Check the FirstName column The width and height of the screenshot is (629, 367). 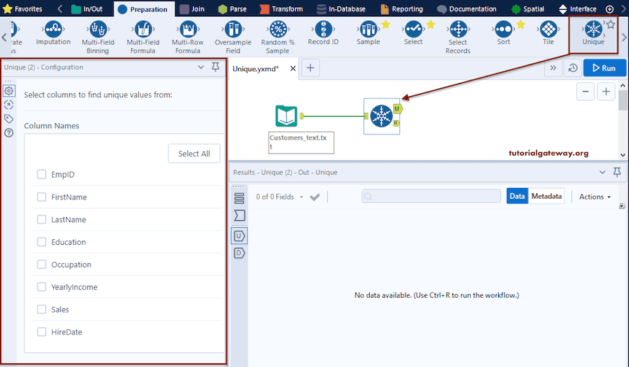click(x=41, y=197)
